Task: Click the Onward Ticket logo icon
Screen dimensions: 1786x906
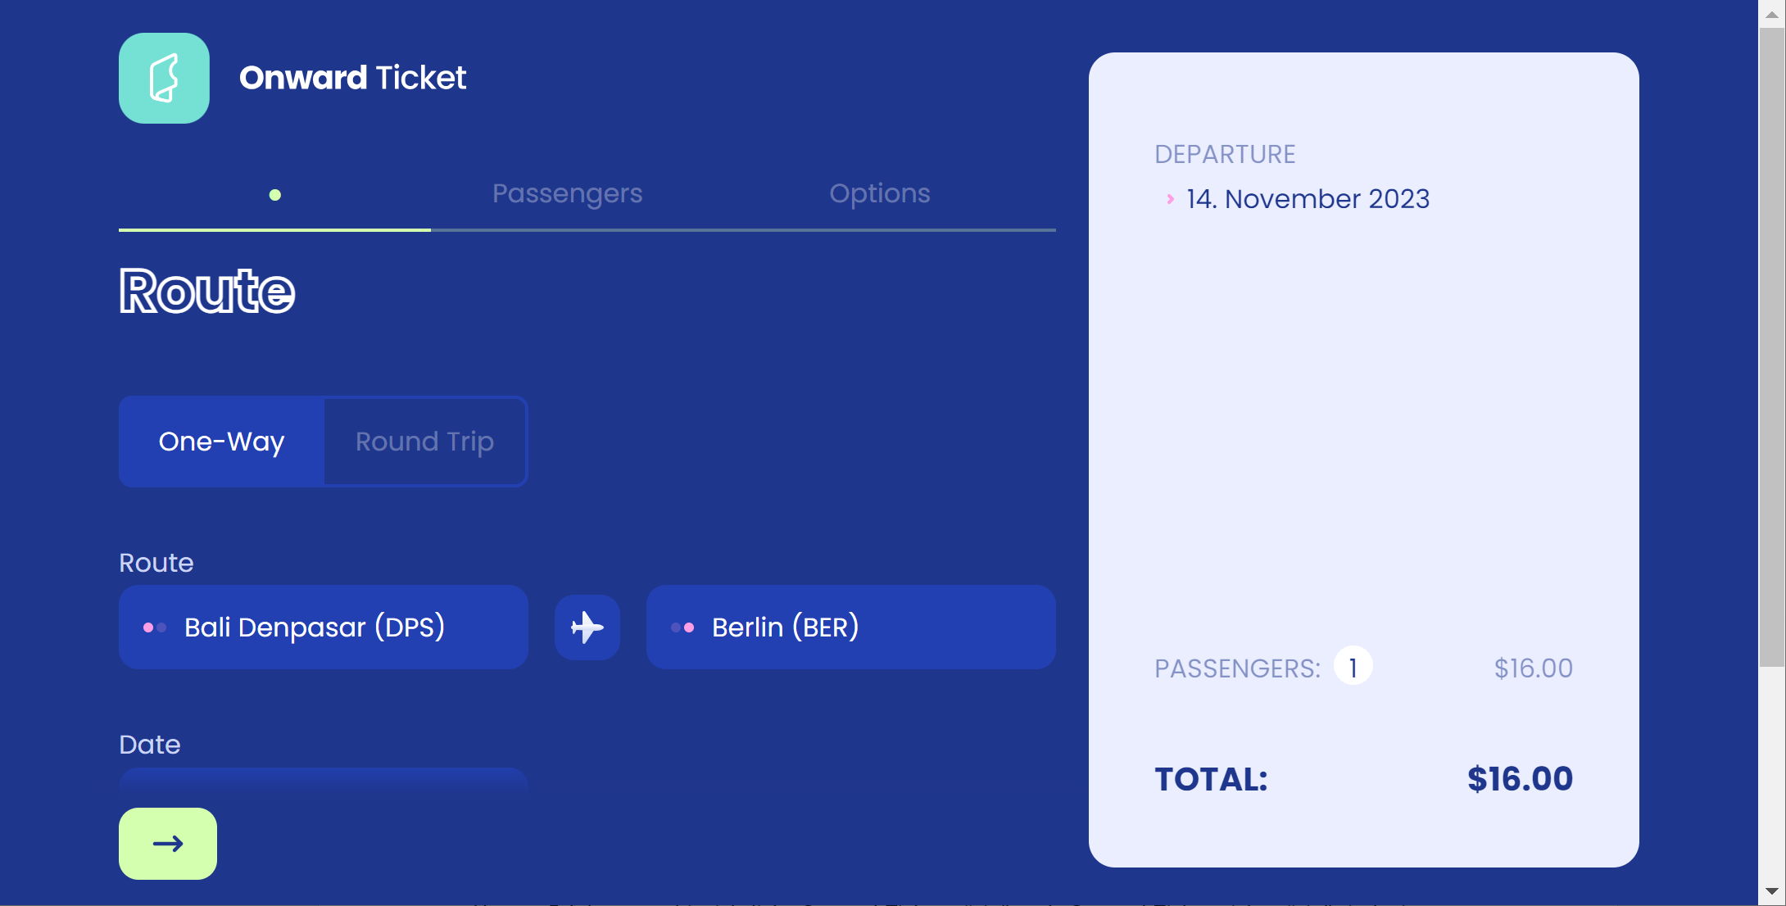Action: (164, 78)
